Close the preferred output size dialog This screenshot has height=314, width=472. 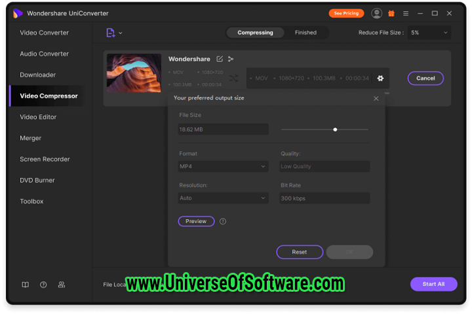point(376,99)
